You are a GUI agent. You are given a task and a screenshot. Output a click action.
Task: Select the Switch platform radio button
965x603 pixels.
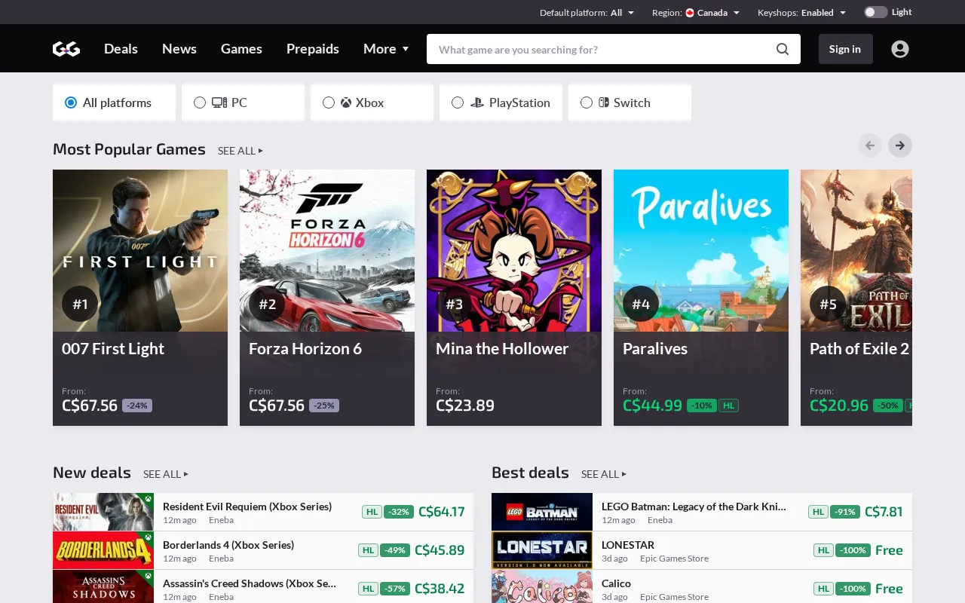click(x=587, y=103)
